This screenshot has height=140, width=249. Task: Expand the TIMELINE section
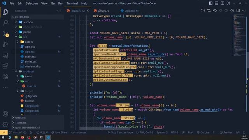pyautogui.click(x=38, y=122)
